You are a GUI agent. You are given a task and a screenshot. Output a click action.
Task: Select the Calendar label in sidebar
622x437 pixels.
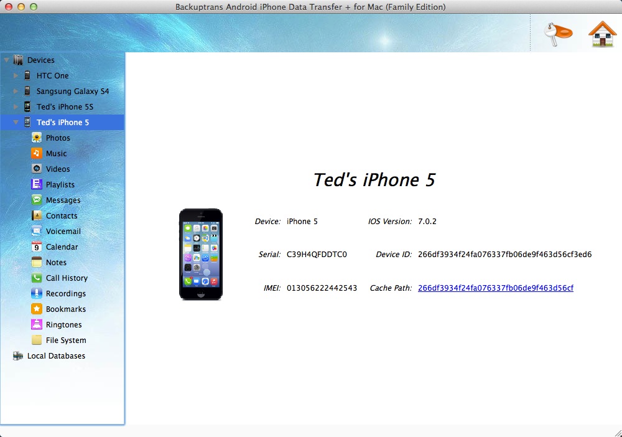tap(62, 247)
